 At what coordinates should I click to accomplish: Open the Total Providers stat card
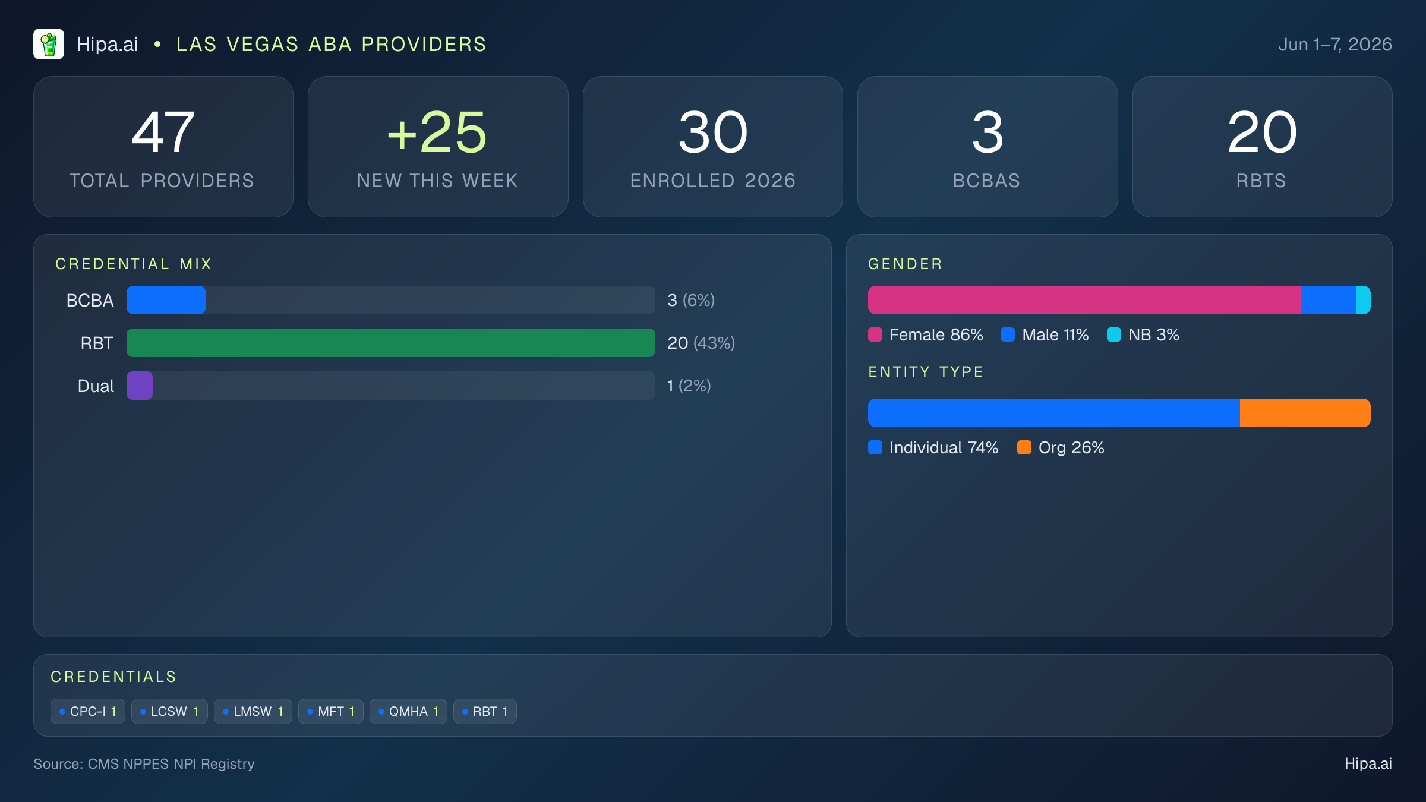click(x=163, y=147)
